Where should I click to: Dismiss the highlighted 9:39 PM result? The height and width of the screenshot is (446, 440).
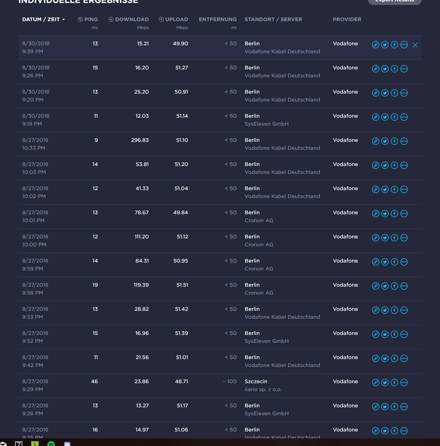point(415,45)
